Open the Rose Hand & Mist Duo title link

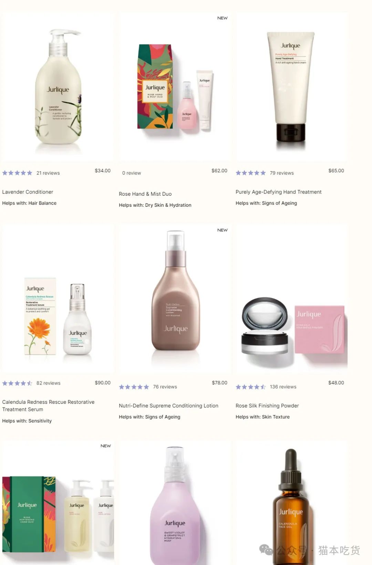(145, 194)
